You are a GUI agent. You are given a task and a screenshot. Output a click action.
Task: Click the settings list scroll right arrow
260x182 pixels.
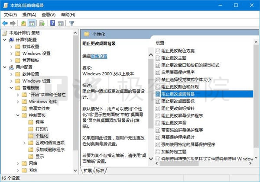pyautogui.click(x=250, y=163)
